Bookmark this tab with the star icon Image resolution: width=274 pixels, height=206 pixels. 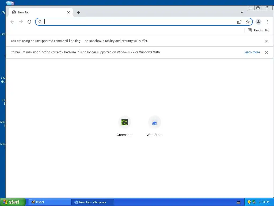tap(248, 22)
